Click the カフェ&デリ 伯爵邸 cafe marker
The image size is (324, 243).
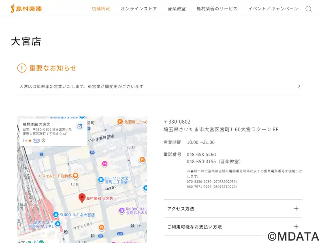pos(76,176)
